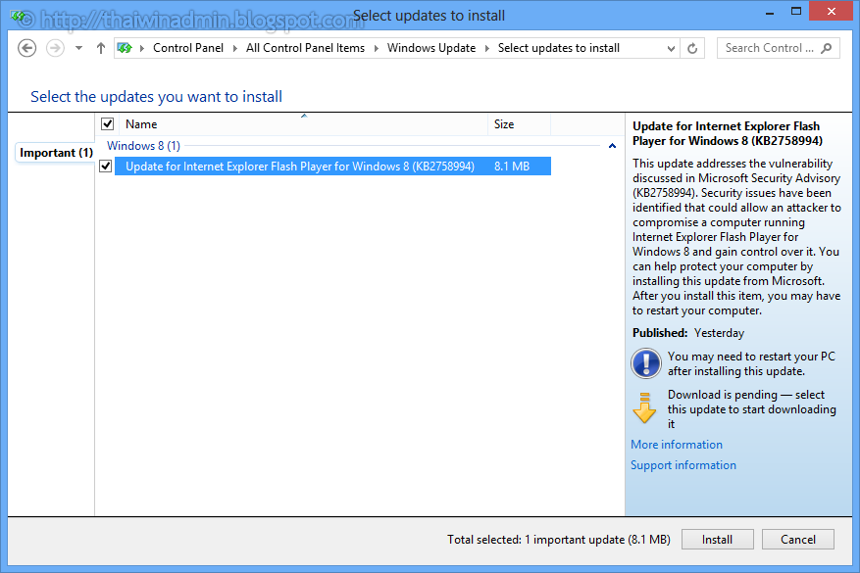Click the search magnifier icon
Screen dimensions: 860x573
(x=827, y=48)
